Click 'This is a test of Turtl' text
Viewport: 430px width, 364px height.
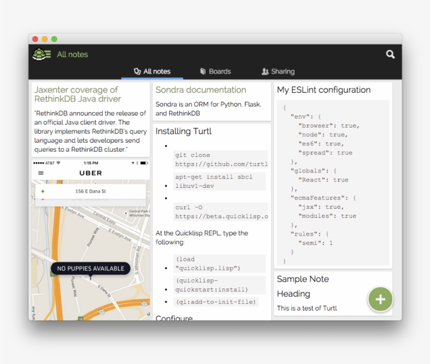(307, 308)
